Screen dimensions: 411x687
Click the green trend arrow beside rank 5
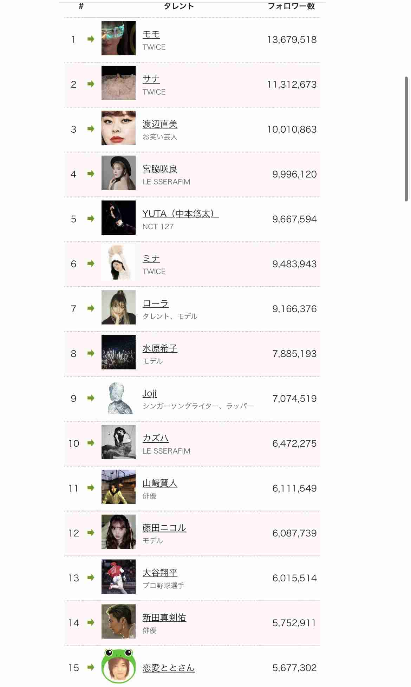(91, 219)
